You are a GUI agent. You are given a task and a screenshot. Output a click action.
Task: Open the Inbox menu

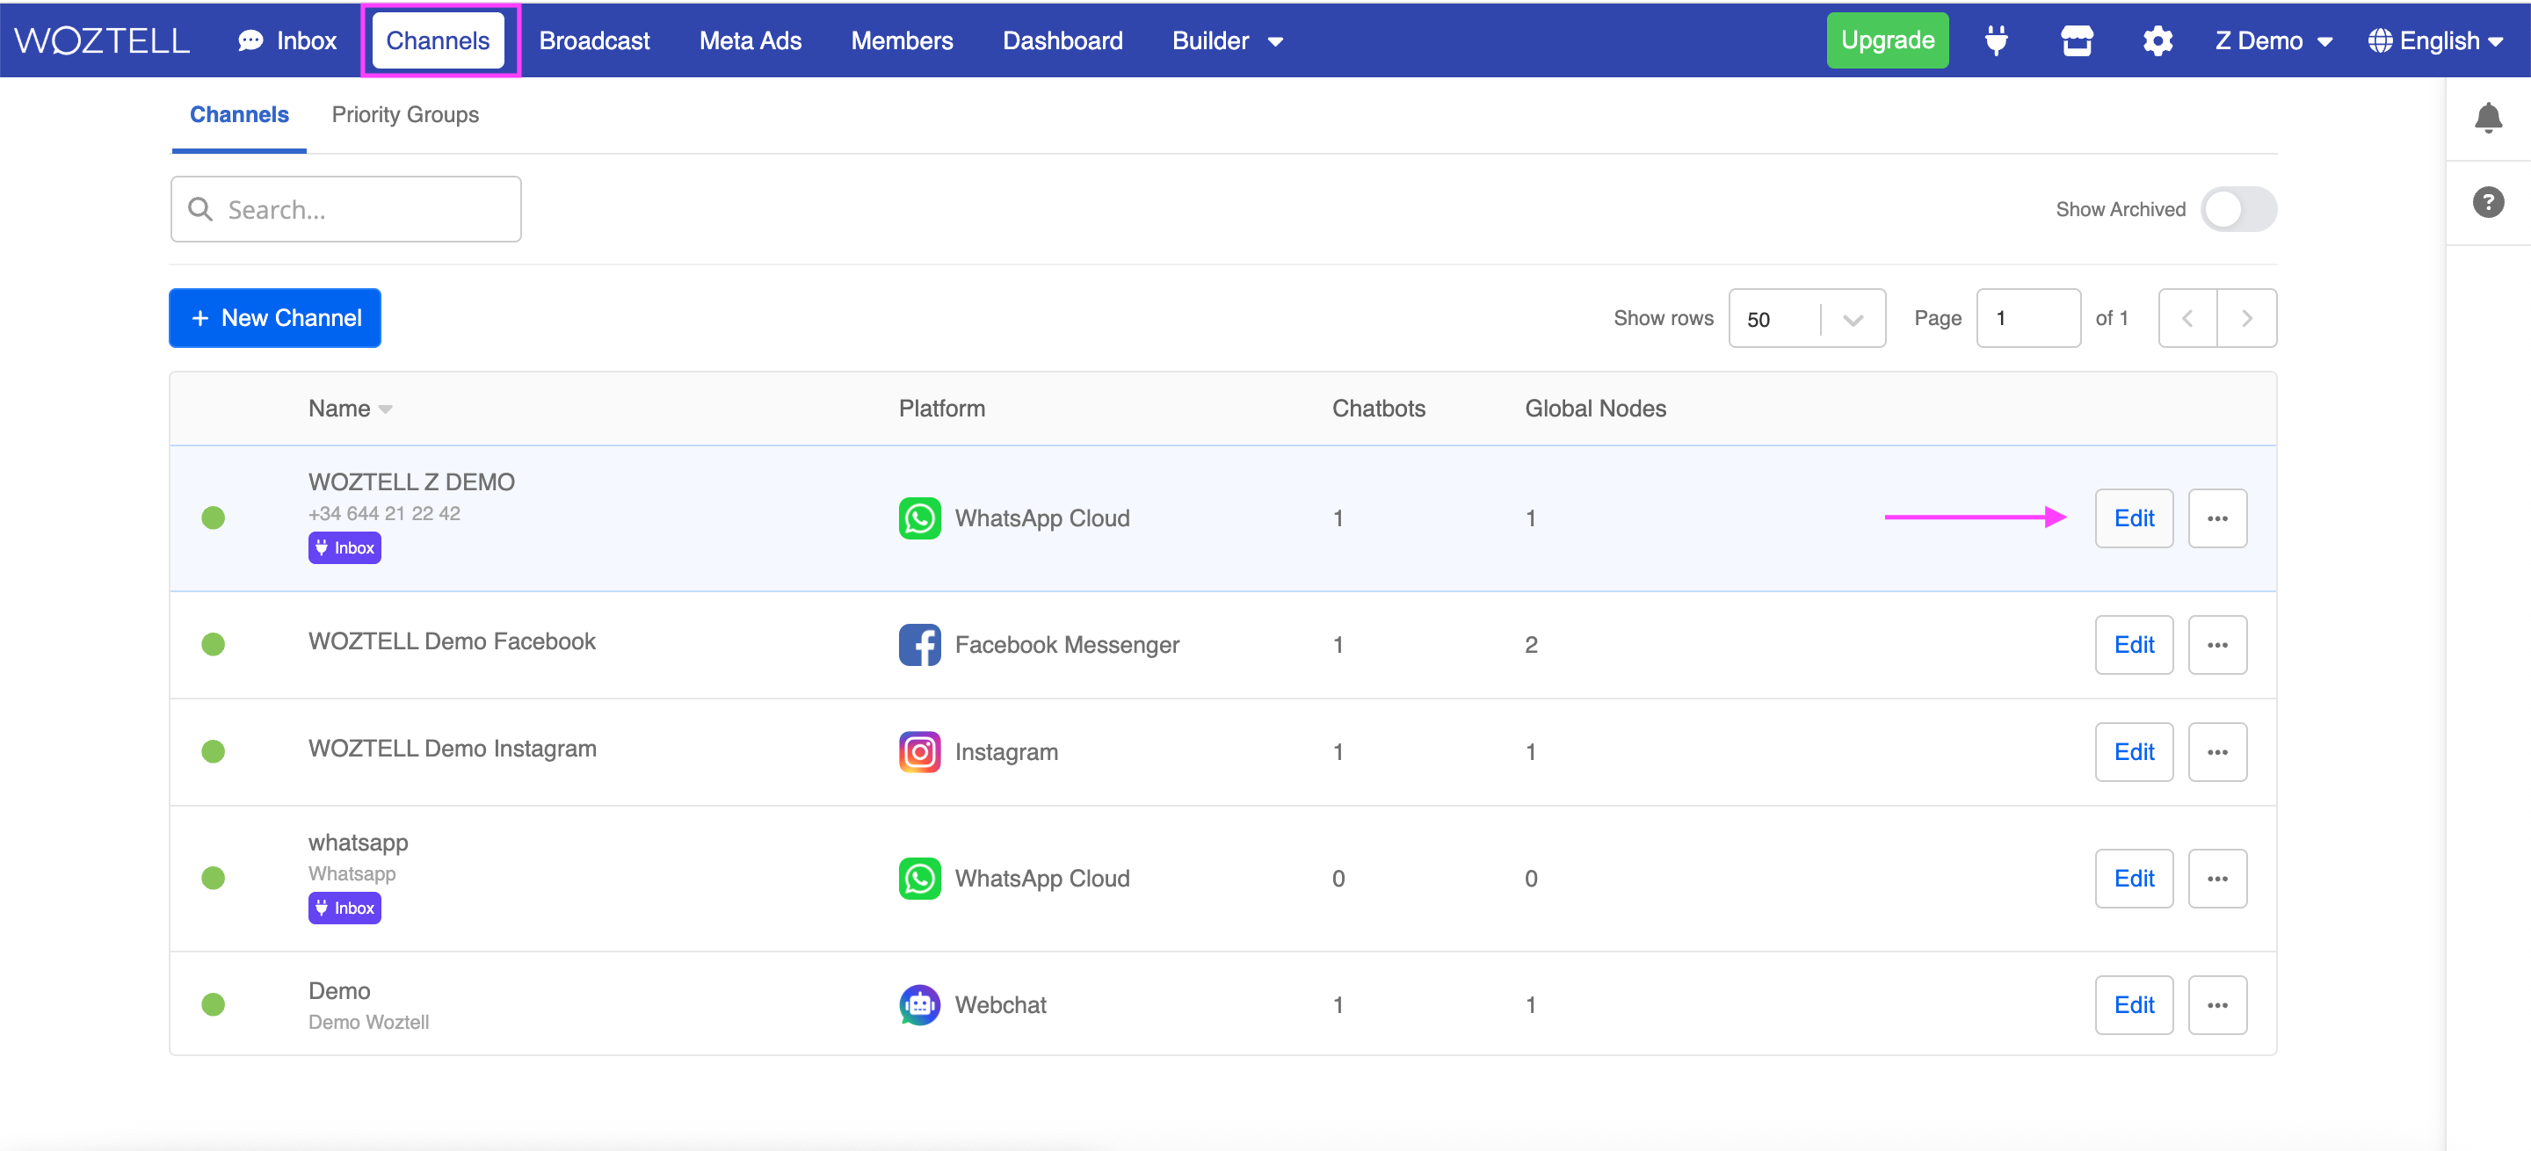click(x=286, y=40)
